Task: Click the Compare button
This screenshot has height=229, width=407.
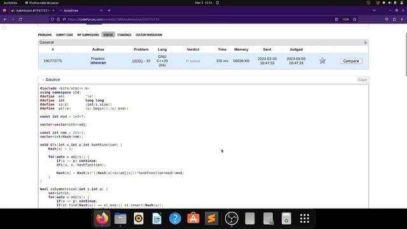Action: [x=351, y=61]
